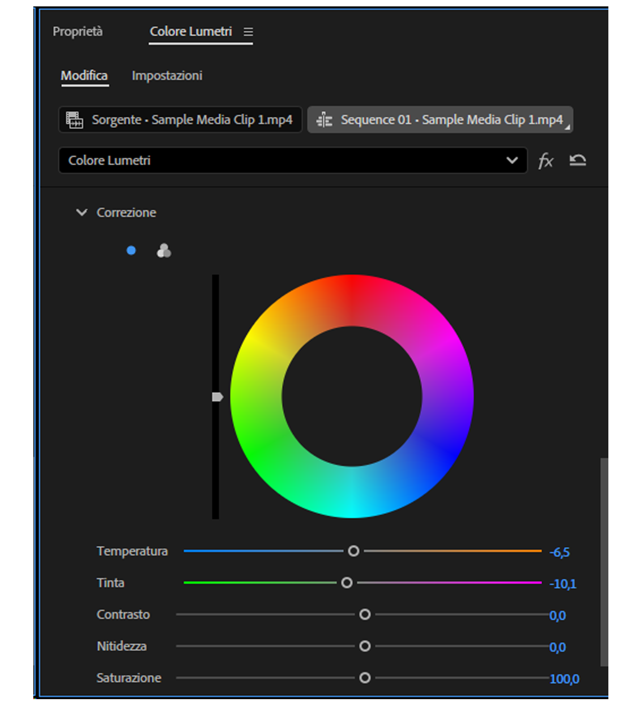Click the Tinta value -10,1
This screenshot has width=635, height=705.
coord(563,584)
